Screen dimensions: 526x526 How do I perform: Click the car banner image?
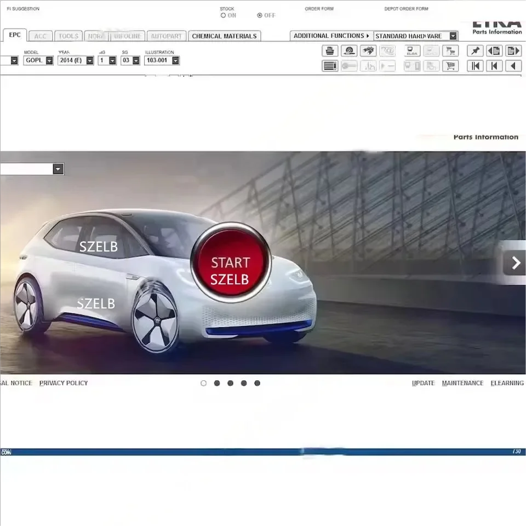point(262,262)
